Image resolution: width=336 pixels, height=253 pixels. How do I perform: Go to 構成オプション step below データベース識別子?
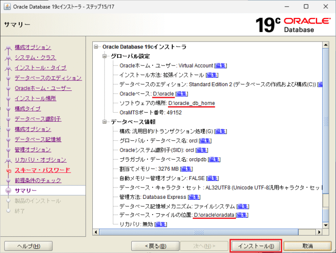[33, 129]
